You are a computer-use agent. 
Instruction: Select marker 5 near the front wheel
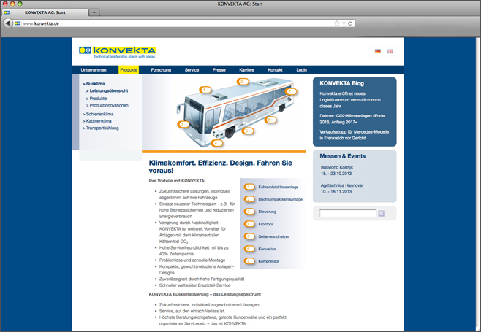(247, 131)
